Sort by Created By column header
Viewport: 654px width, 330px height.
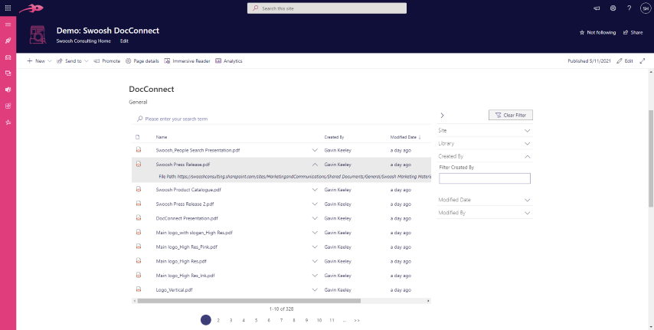(x=334, y=137)
